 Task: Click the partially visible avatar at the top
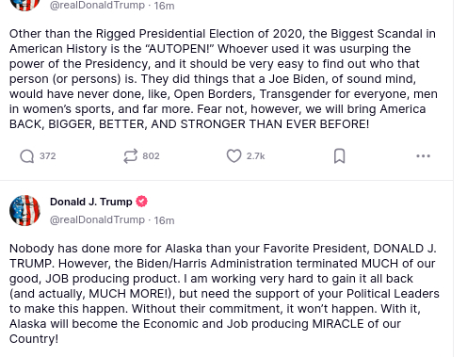(24, 6)
